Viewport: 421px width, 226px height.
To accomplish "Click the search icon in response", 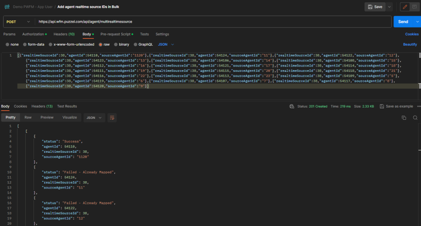I will [415, 118].
